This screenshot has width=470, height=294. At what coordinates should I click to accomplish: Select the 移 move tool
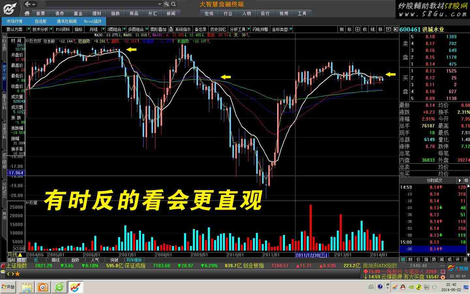point(380,29)
